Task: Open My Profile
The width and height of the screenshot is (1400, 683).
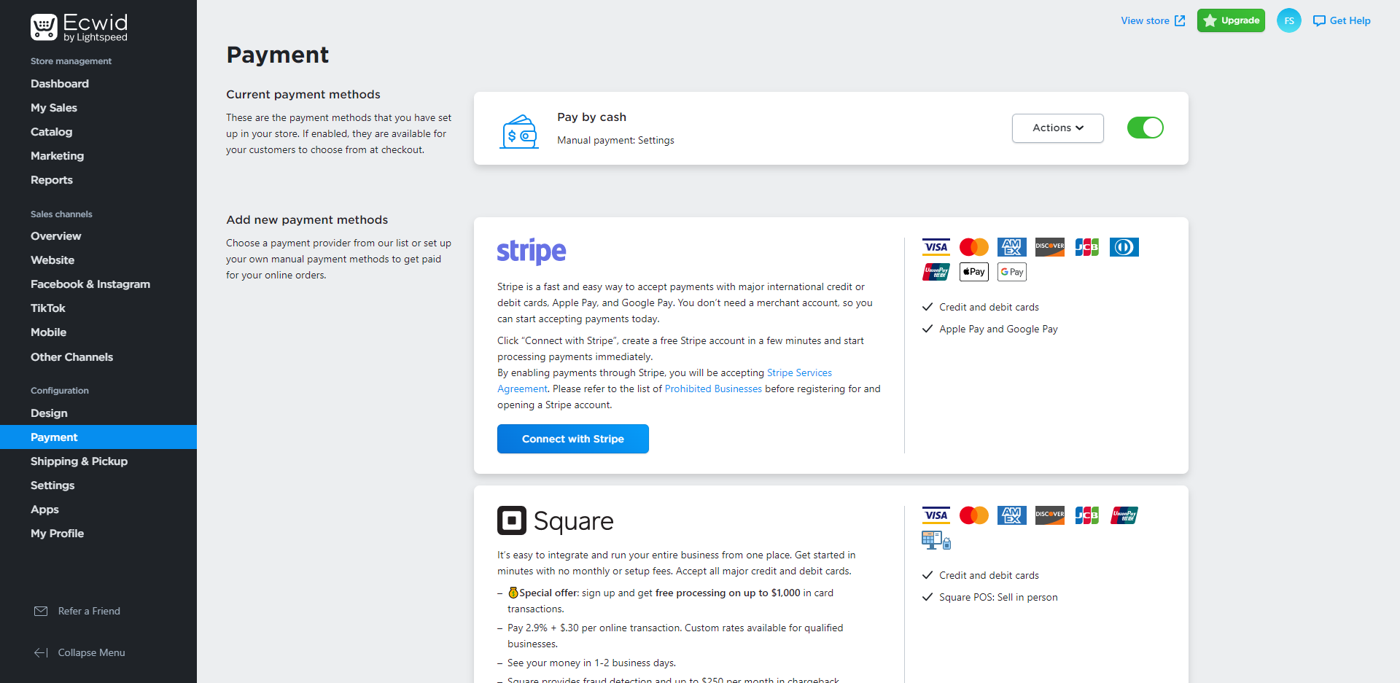Action: pyautogui.click(x=57, y=534)
